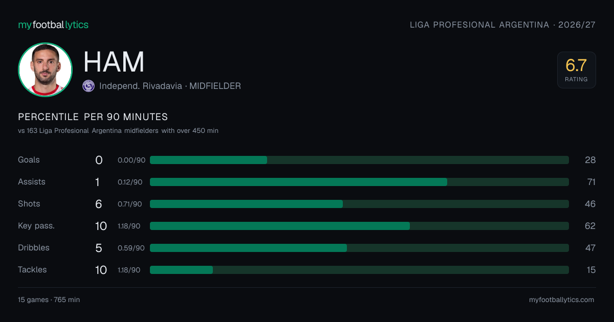This screenshot has height=322, width=614.
Task: Click the Independ. Rivadavia team name
Action: [x=141, y=86]
